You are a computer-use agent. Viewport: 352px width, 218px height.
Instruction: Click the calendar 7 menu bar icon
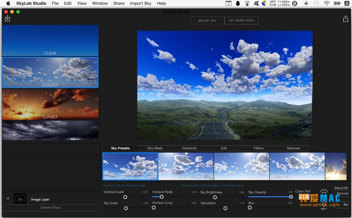(228, 3)
